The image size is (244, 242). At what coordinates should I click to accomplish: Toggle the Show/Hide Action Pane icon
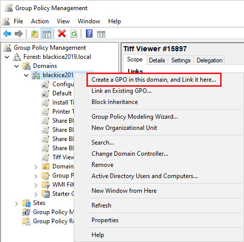(x=101, y=34)
